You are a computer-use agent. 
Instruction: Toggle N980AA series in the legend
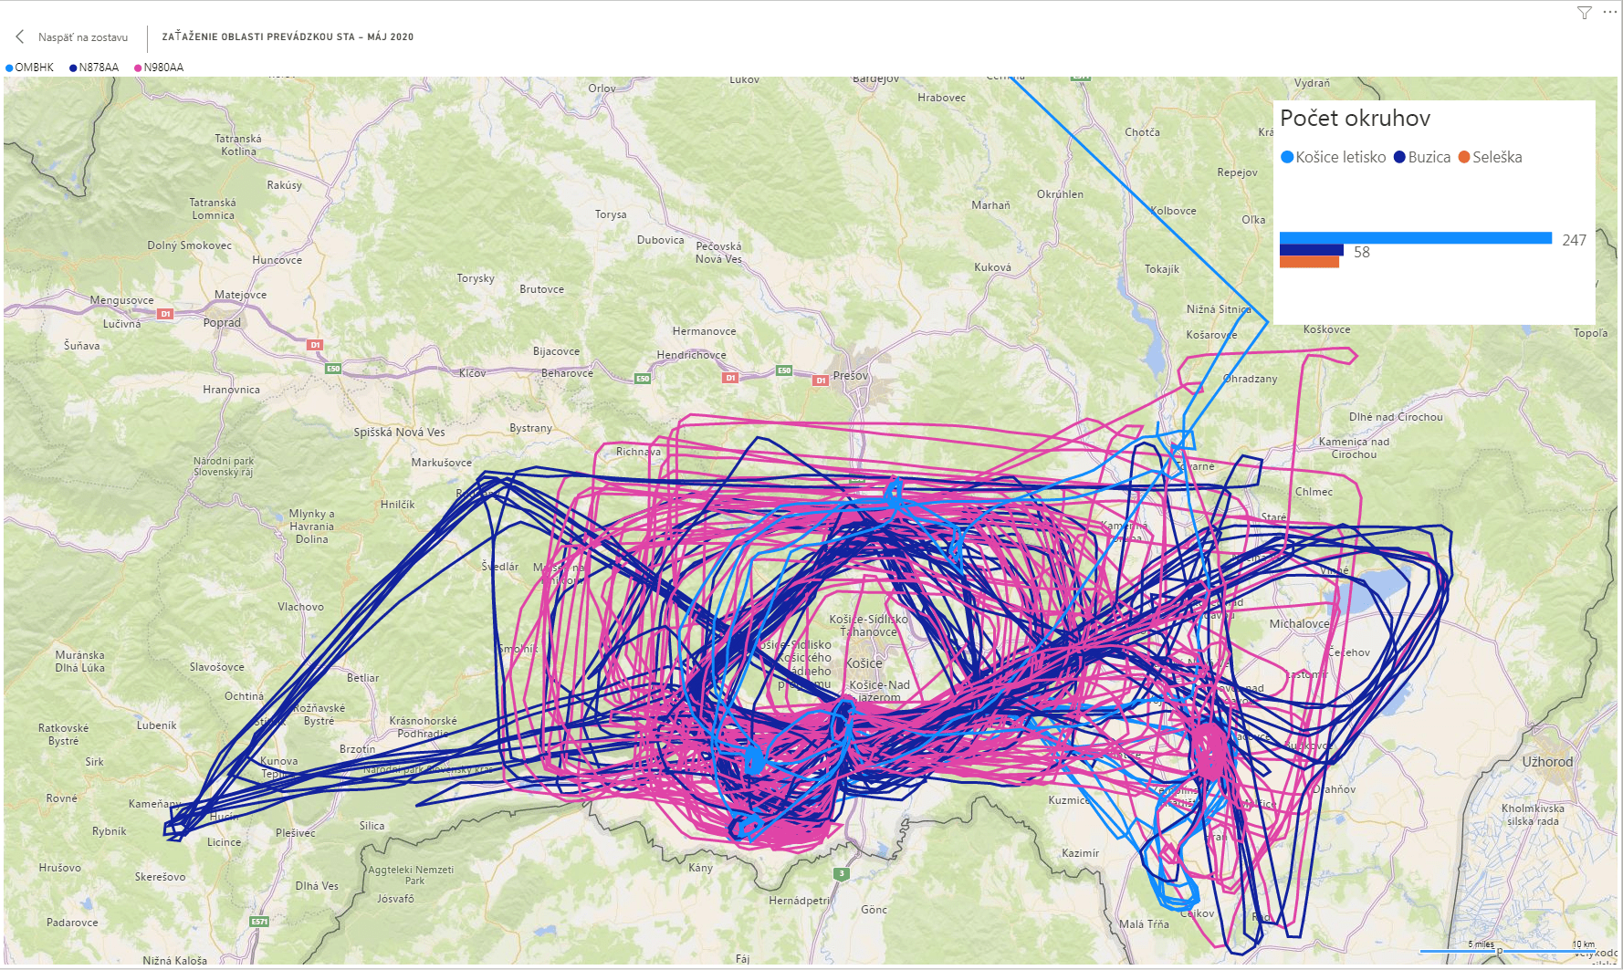(x=159, y=68)
